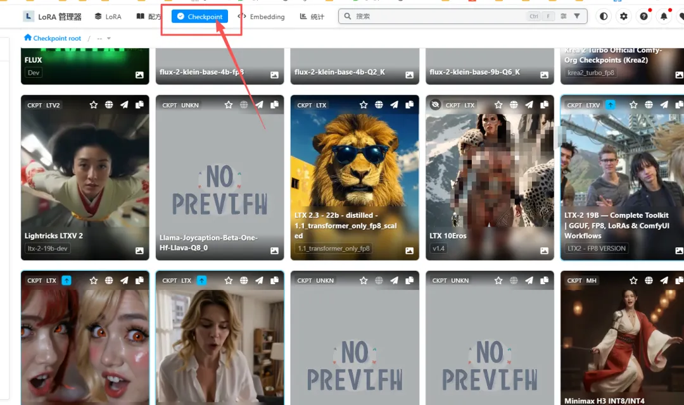Screen dimensions: 684x405
Task: Open Lightricks LTXV 2 globe link icon
Action: (109, 104)
